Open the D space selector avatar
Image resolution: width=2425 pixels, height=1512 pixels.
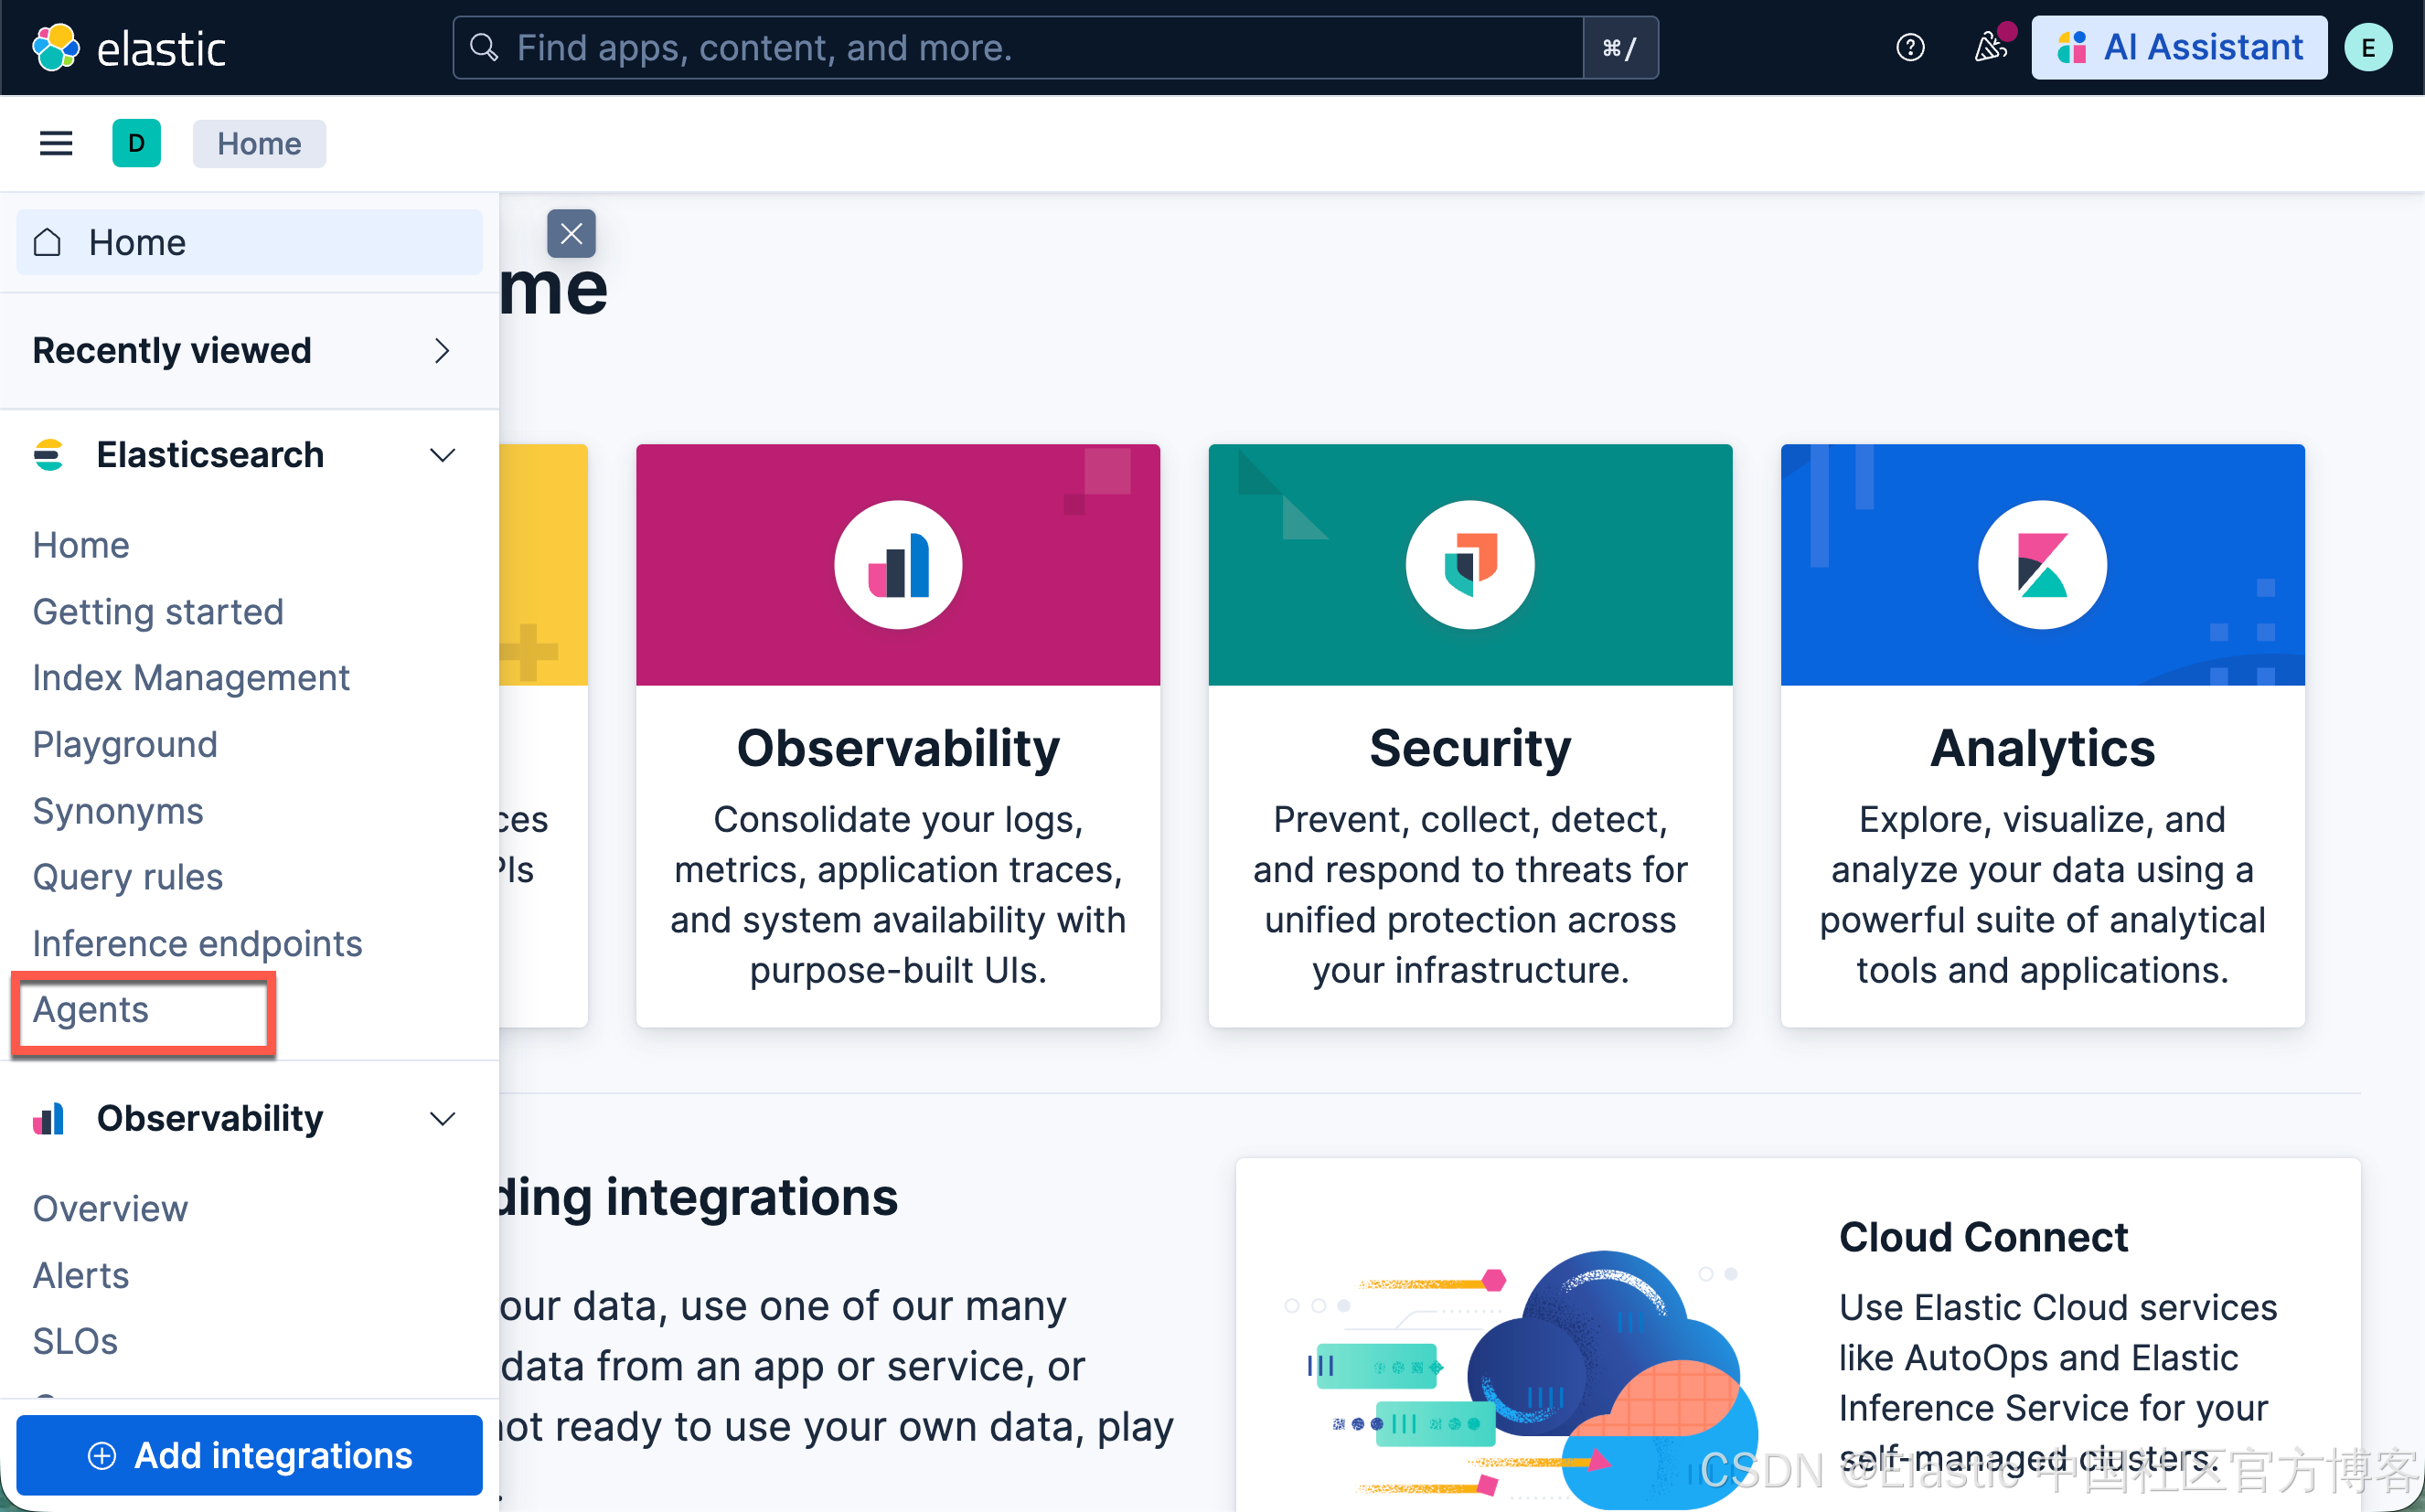click(136, 144)
